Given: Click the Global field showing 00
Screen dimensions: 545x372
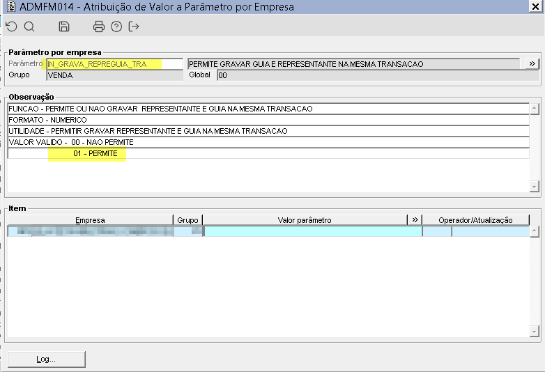Looking at the screenshot, I should click(378, 75).
